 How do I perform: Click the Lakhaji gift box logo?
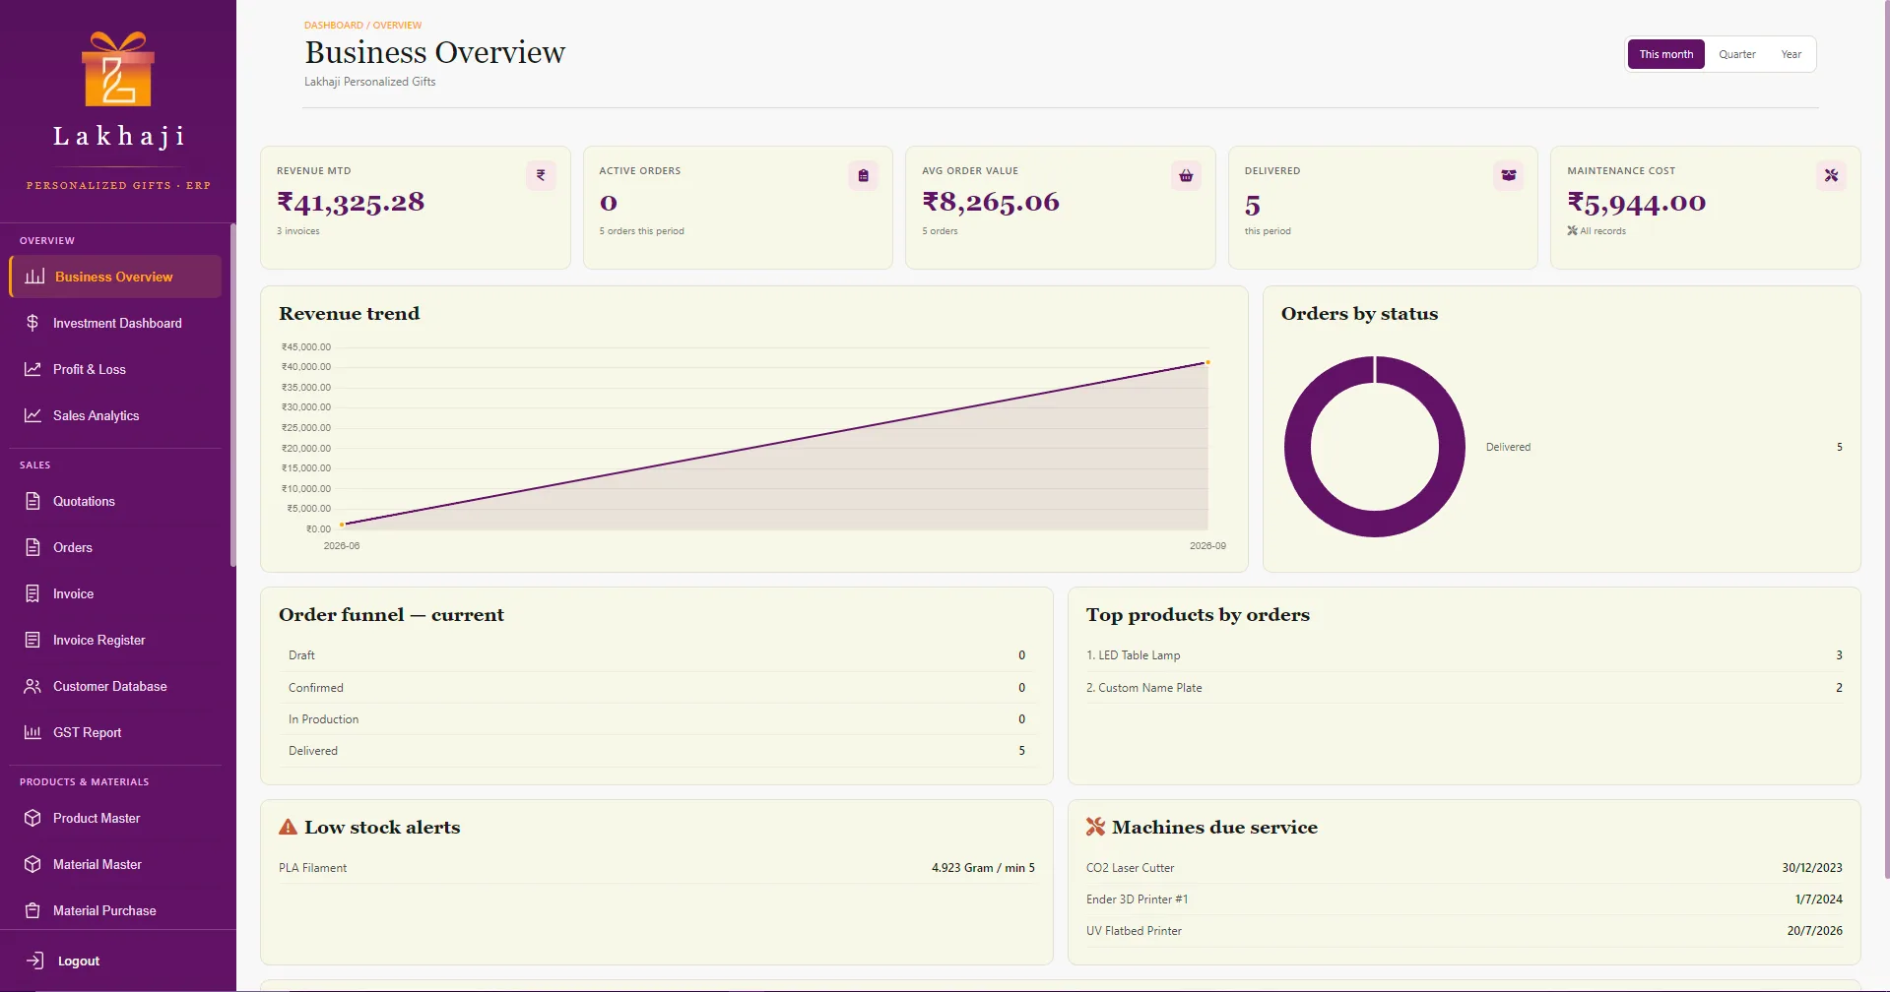118,70
